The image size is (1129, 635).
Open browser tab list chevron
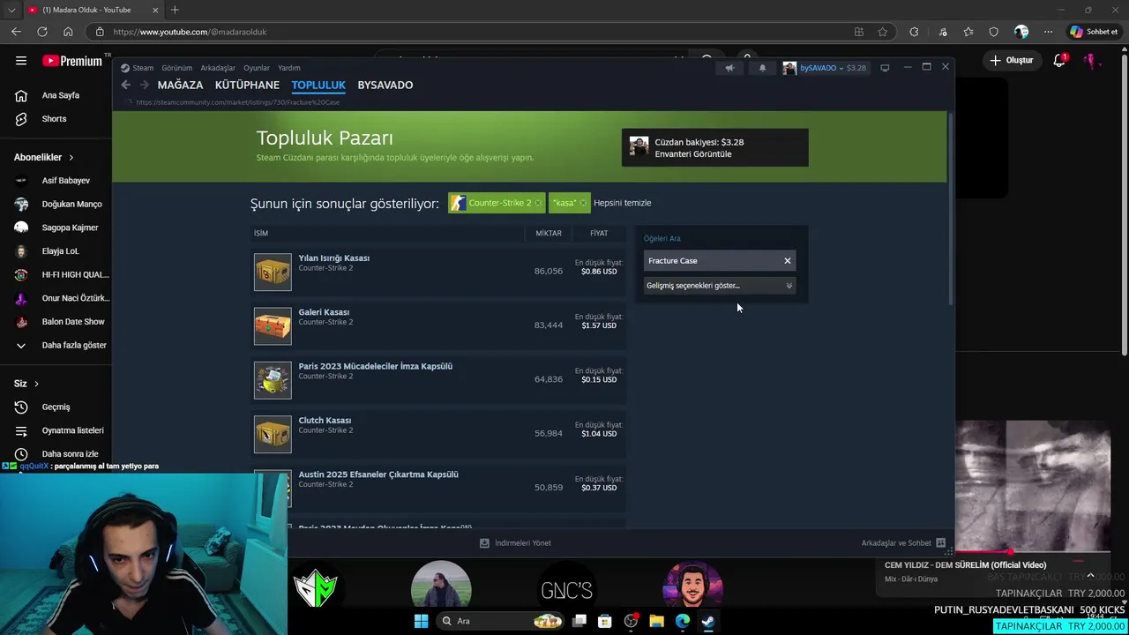tap(11, 10)
